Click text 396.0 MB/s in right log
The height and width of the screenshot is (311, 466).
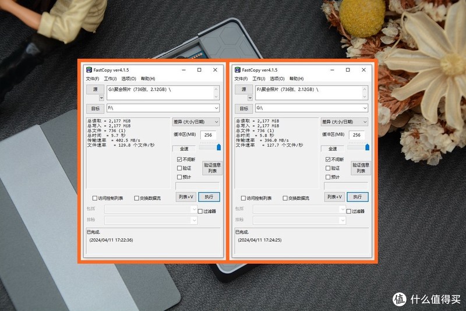pyautogui.click(x=276, y=140)
